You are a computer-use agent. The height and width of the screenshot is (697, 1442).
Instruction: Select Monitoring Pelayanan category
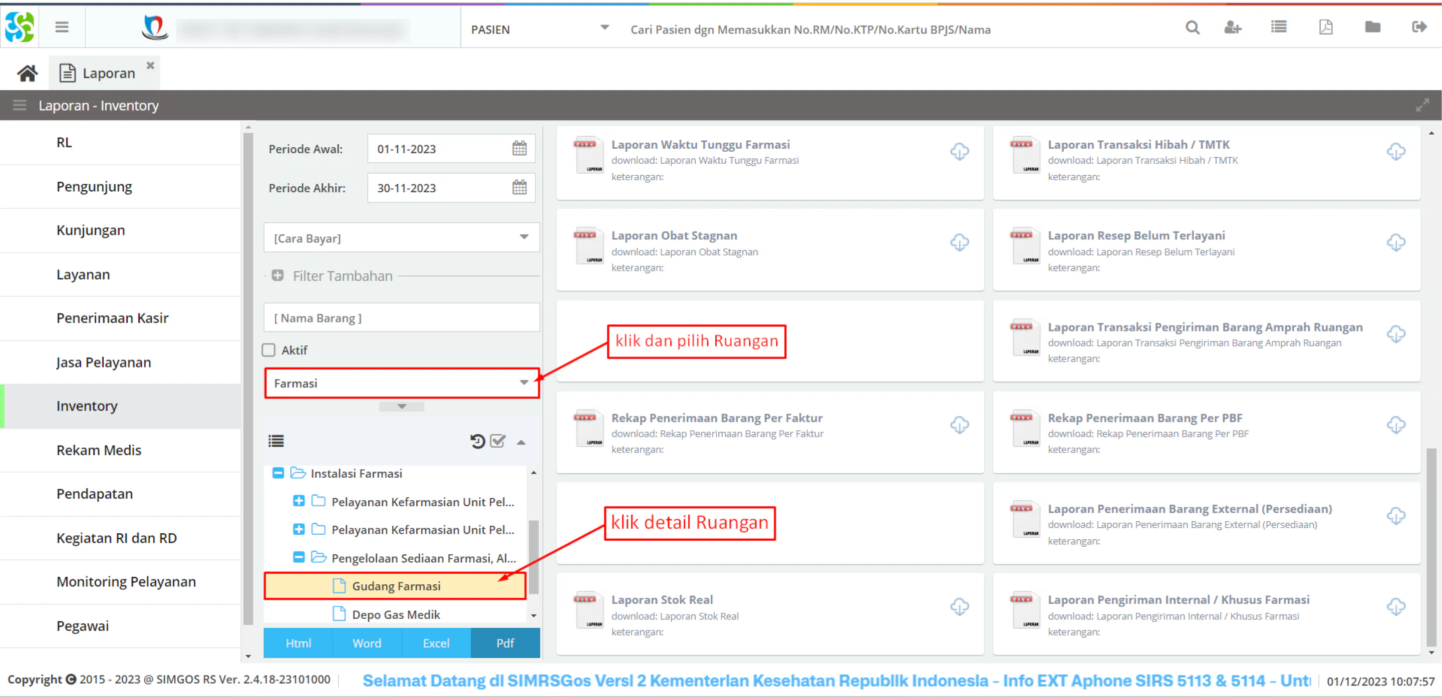tap(120, 582)
